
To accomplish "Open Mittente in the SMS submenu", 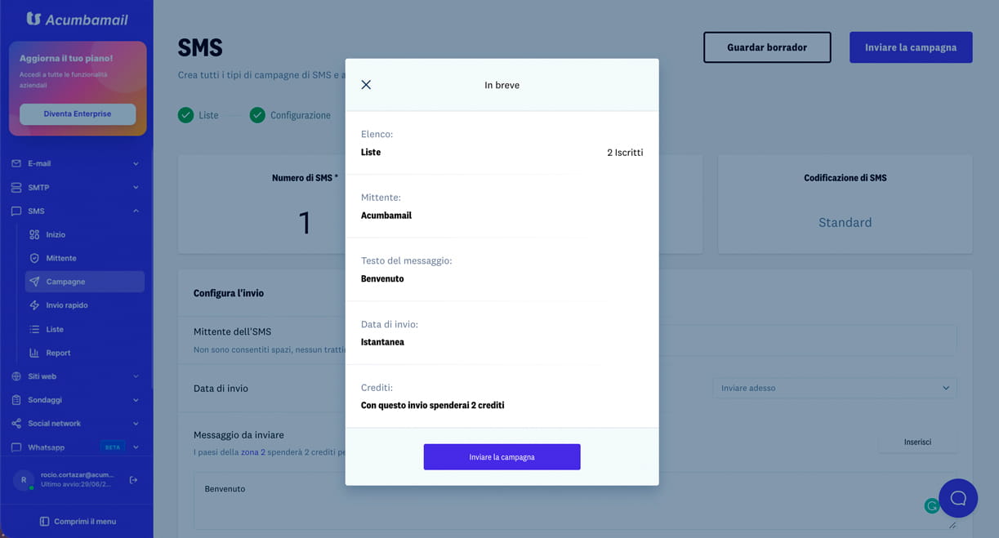I will click(x=61, y=258).
